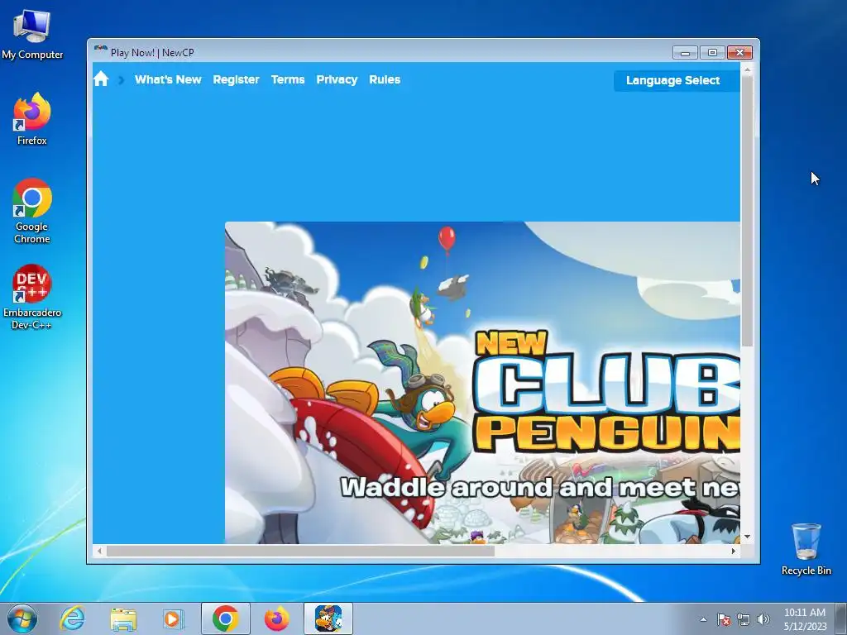Open the Action Center flag icon
The height and width of the screenshot is (635, 847).
pos(723,619)
